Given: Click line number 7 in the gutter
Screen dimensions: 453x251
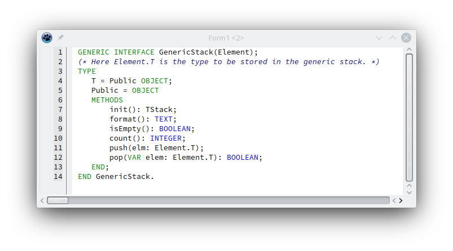Looking at the screenshot, I should click(x=60, y=110).
